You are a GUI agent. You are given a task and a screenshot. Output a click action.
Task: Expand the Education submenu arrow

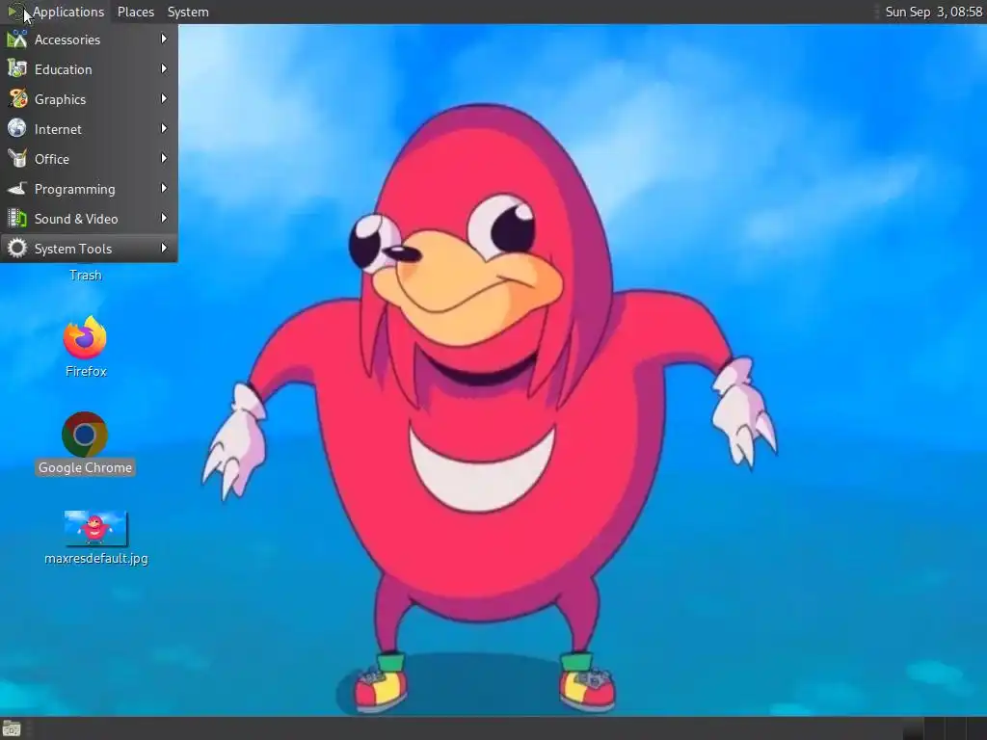coord(164,68)
